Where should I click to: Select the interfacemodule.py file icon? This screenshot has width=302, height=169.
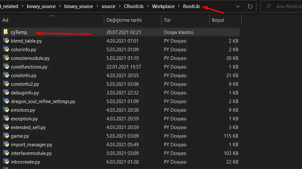[x=6, y=153]
